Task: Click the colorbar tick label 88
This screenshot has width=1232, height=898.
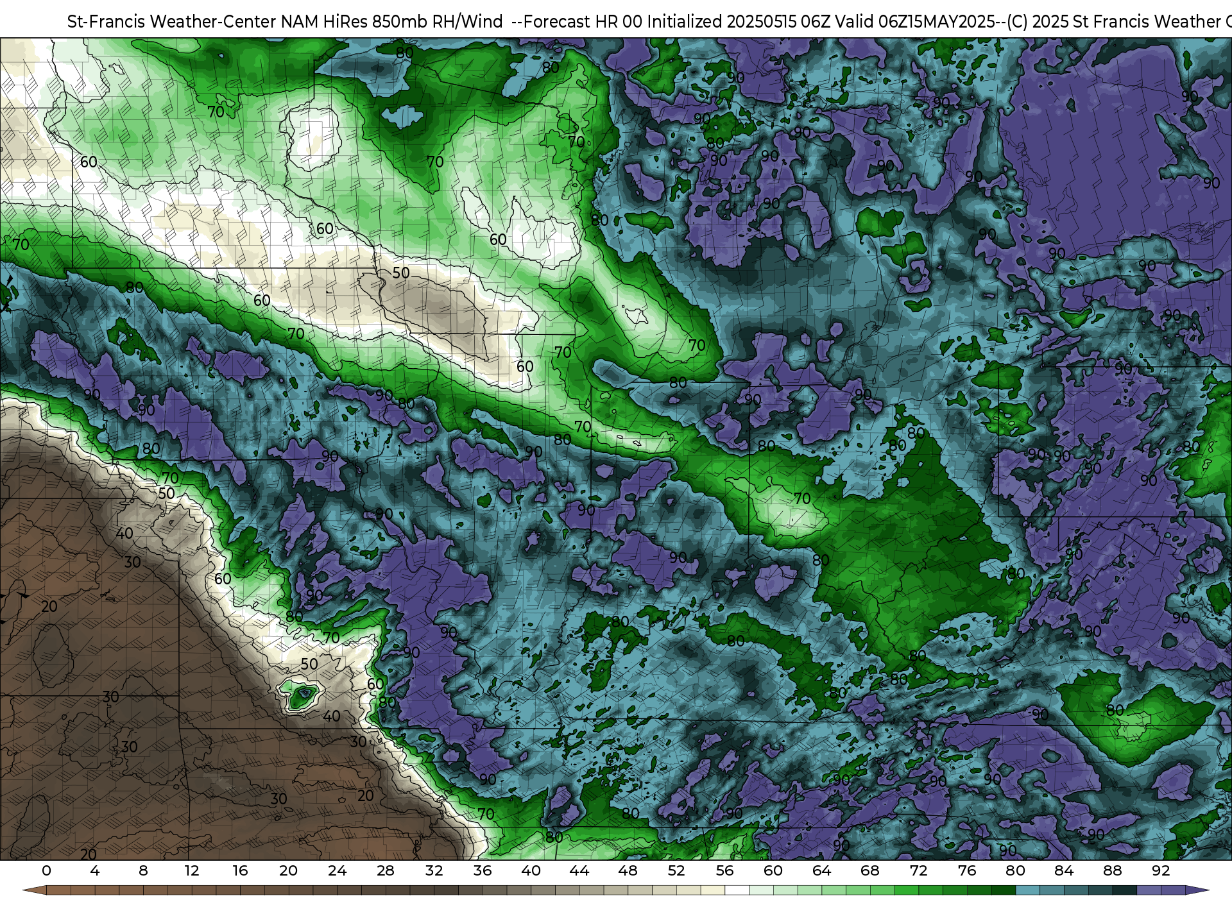Action: 1113,870
